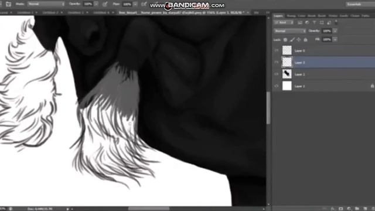This screenshot has height=211, width=375.
Task: Click the selected Layer 3 thumbnail
Action: 287,62
